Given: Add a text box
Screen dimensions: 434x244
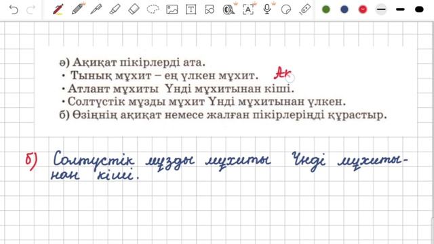Looking at the screenshot, I should point(191,9).
